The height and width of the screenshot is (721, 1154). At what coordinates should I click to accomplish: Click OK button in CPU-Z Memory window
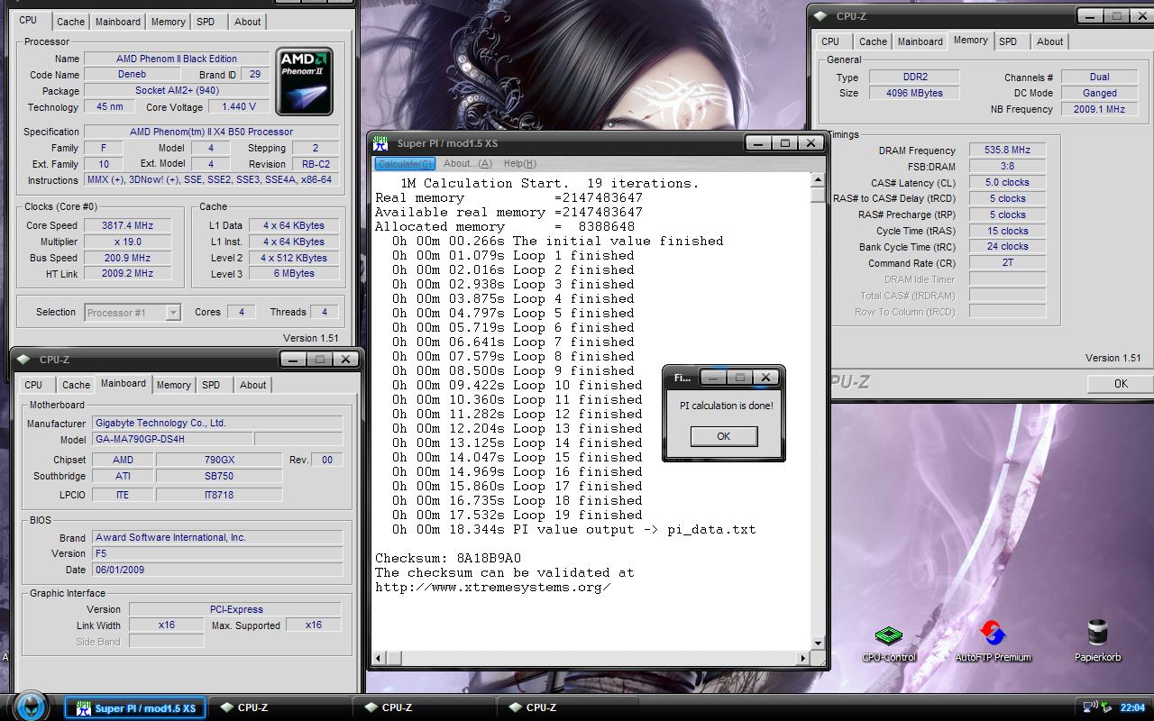(1121, 384)
